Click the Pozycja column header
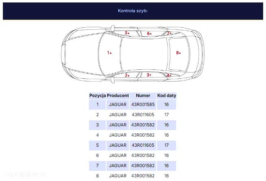 [x=98, y=95]
